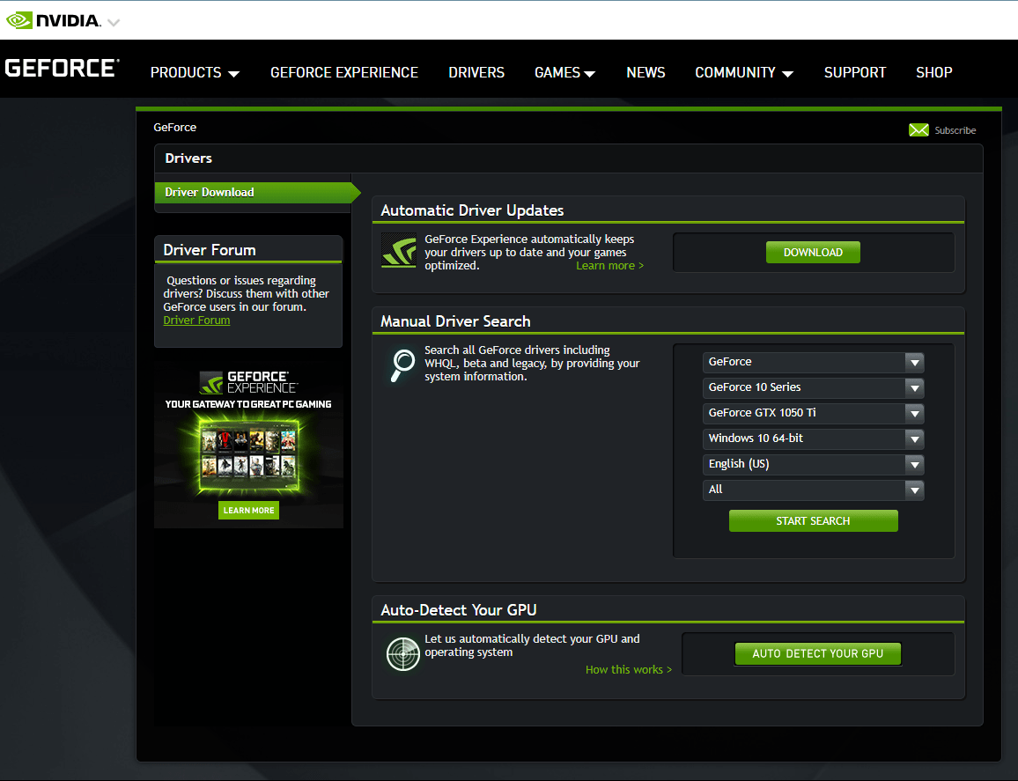This screenshot has height=781, width=1018.
Task: Open the GeForce GTX 1050 Ti dropdown
Action: 813,413
